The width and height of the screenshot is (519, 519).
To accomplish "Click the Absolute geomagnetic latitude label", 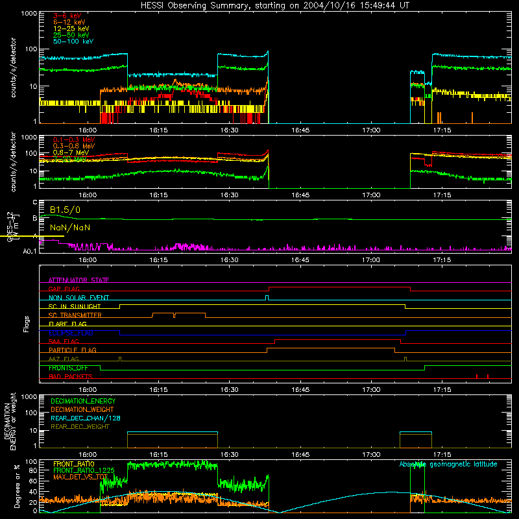I will [x=448, y=465].
